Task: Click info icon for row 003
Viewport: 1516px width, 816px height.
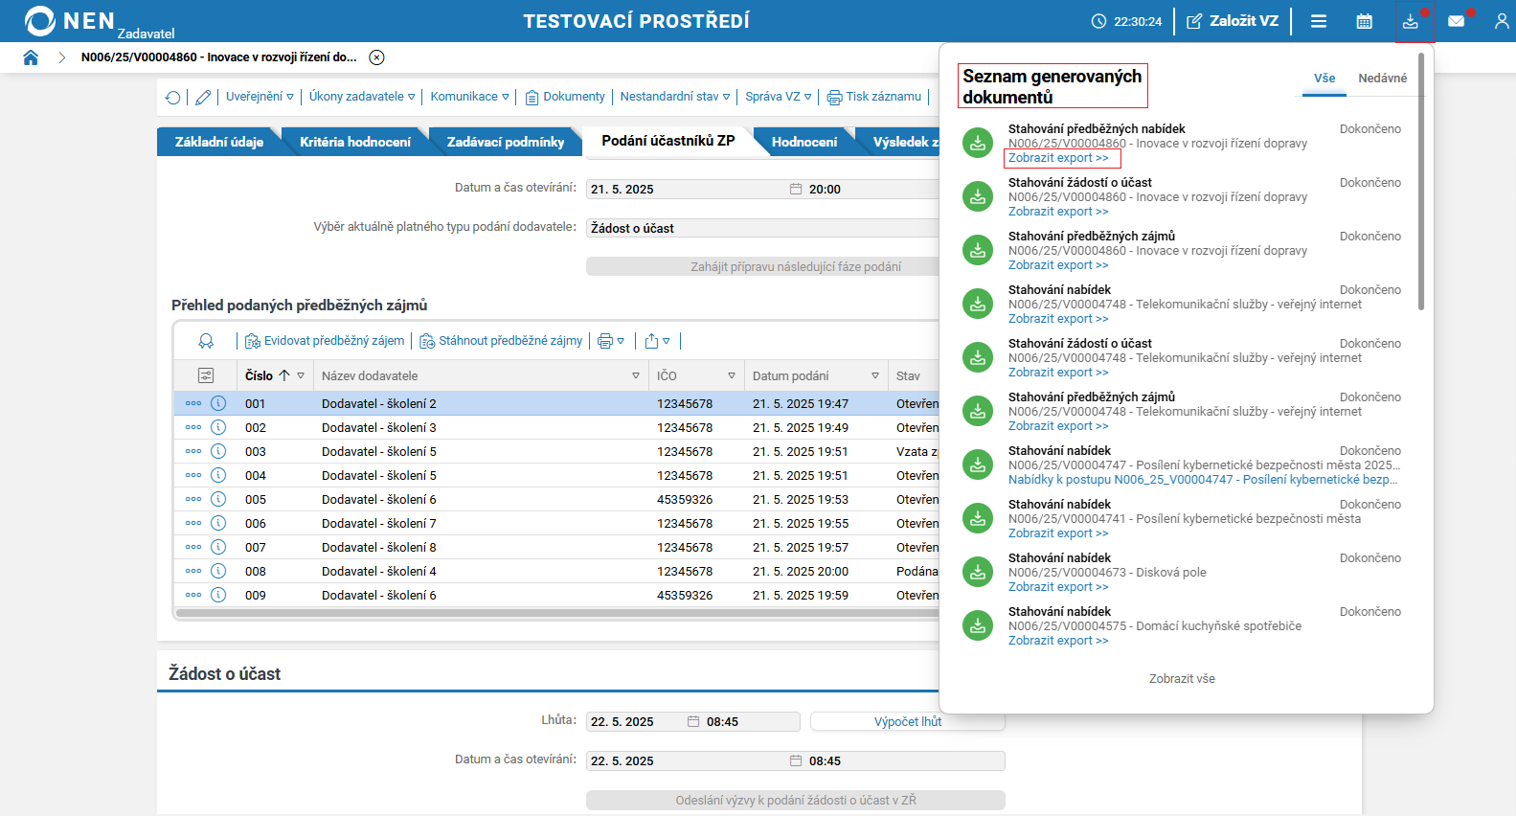Action: (218, 451)
